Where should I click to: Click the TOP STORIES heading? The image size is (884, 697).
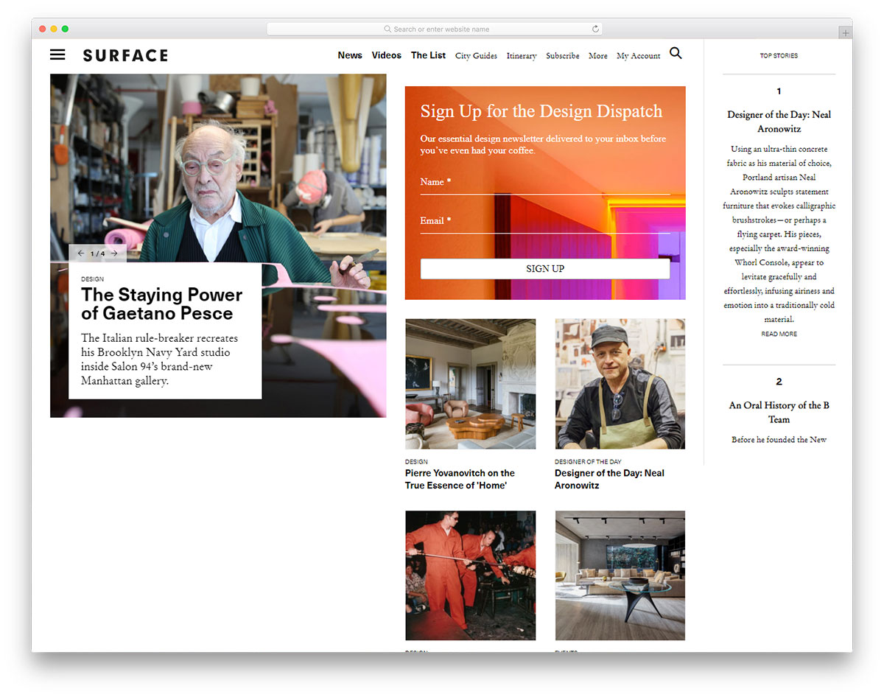[x=779, y=55]
